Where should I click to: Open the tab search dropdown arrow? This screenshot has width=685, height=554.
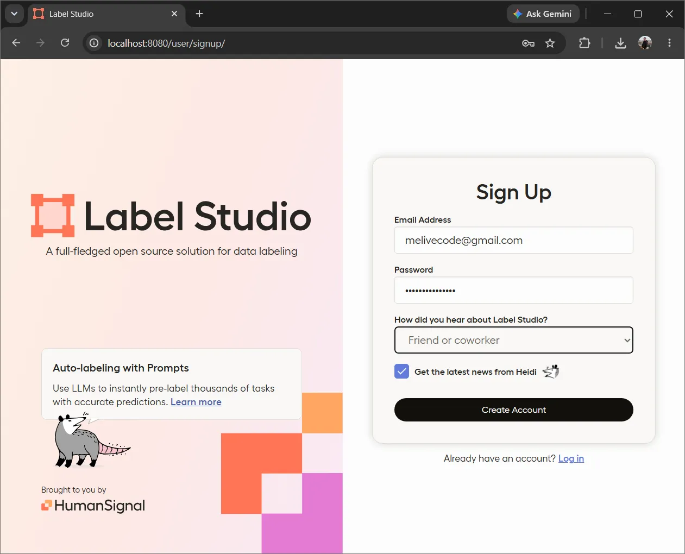[x=14, y=14]
